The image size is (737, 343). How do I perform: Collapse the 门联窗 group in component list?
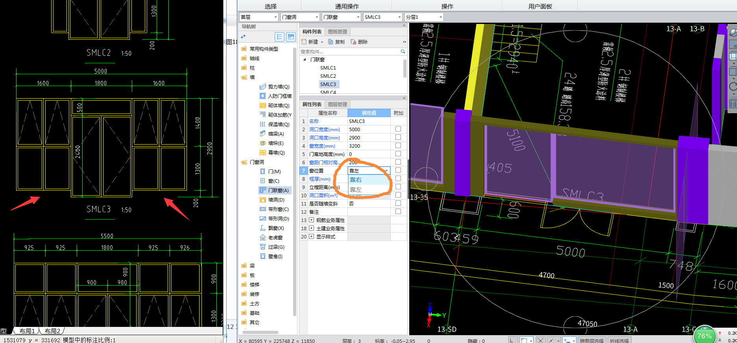(305, 60)
